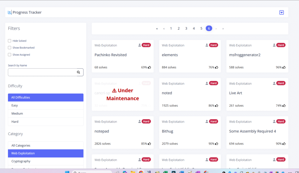Expand the Progress Tracker dropdown arrow
The height and width of the screenshot is (173, 299).
pyautogui.click(x=281, y=12)
